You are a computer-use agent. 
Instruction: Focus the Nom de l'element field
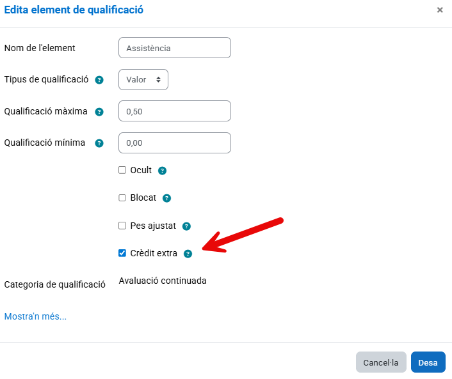pos(175,48)
